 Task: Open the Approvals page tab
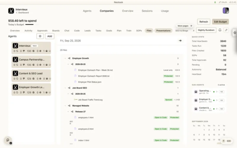tap(42, 31)
